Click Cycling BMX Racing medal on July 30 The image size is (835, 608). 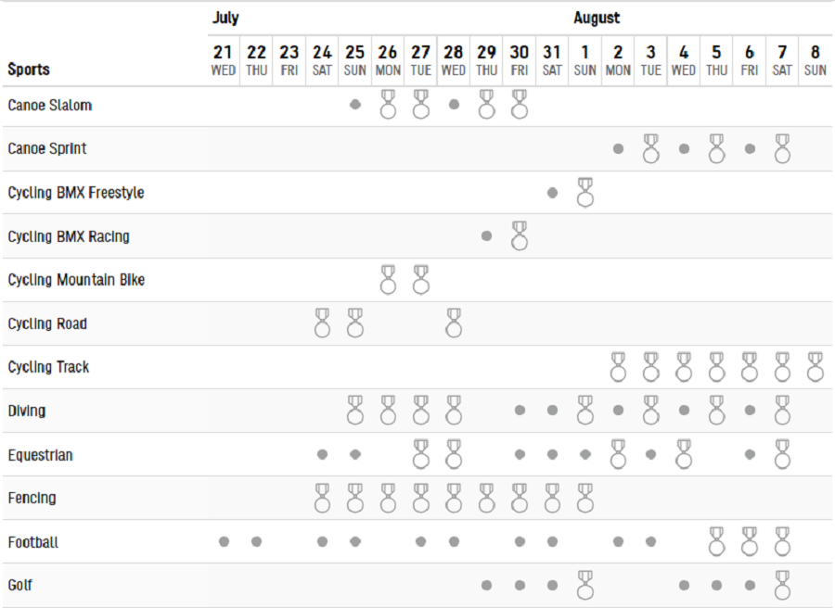click(520, 236)
